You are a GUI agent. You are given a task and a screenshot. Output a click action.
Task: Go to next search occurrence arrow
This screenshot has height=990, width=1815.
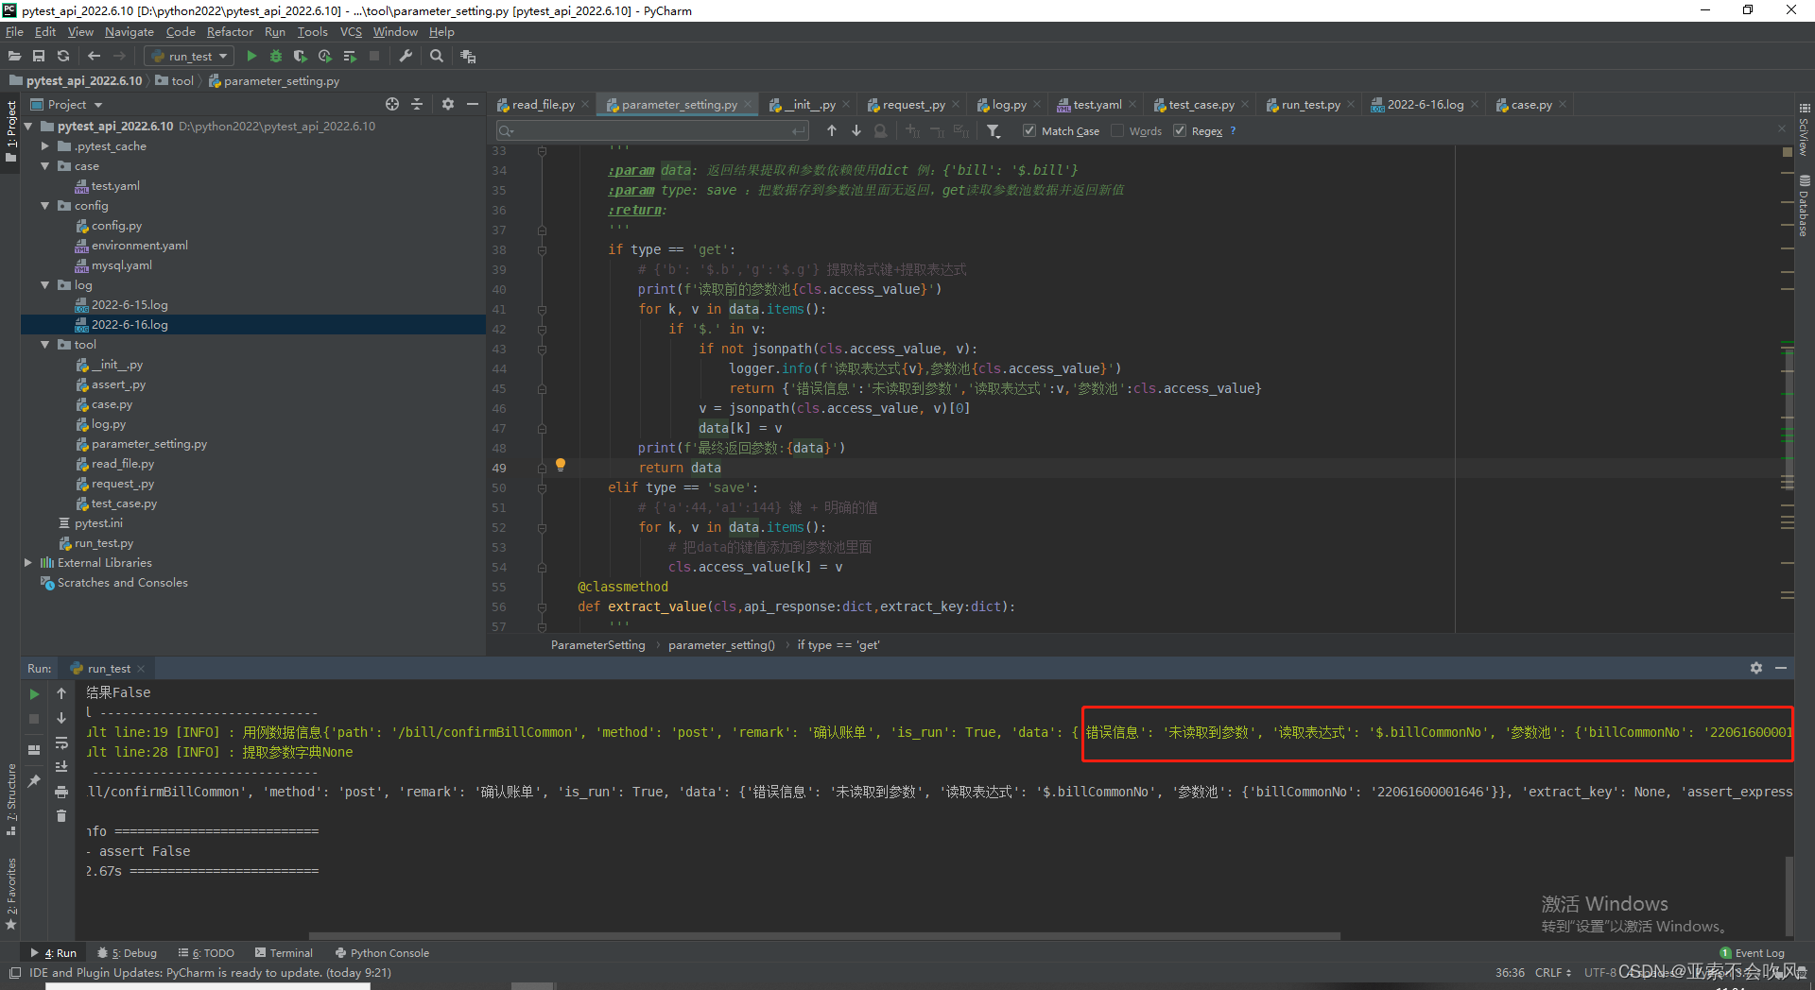(x=856, y=130)
